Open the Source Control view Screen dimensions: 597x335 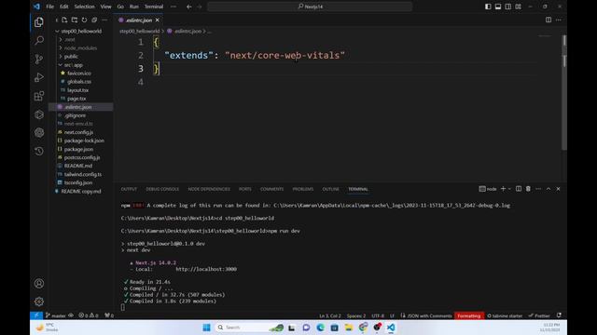pos(39,59)
